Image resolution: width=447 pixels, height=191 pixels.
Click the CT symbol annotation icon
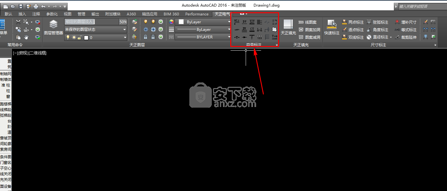tap(252, 30)
